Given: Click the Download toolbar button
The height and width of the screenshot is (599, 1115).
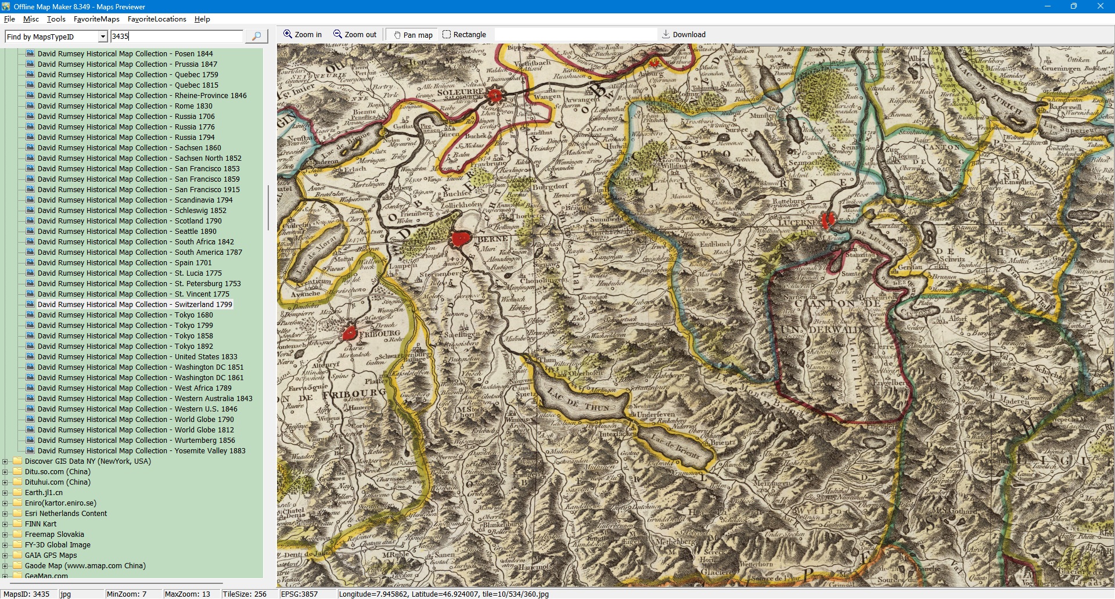Looking at the screenshot, I should [x=684, y=35].
